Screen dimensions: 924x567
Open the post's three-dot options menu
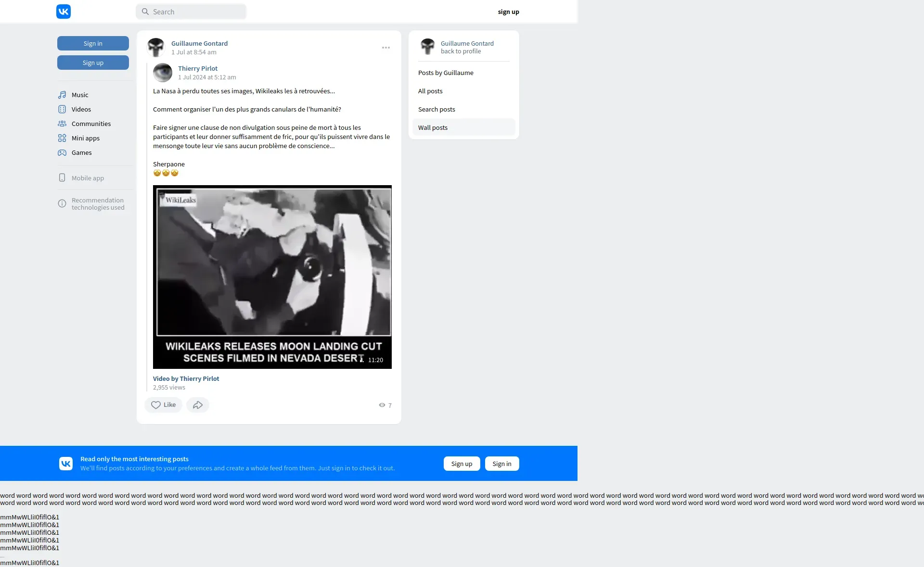click(x=386, y=48)
